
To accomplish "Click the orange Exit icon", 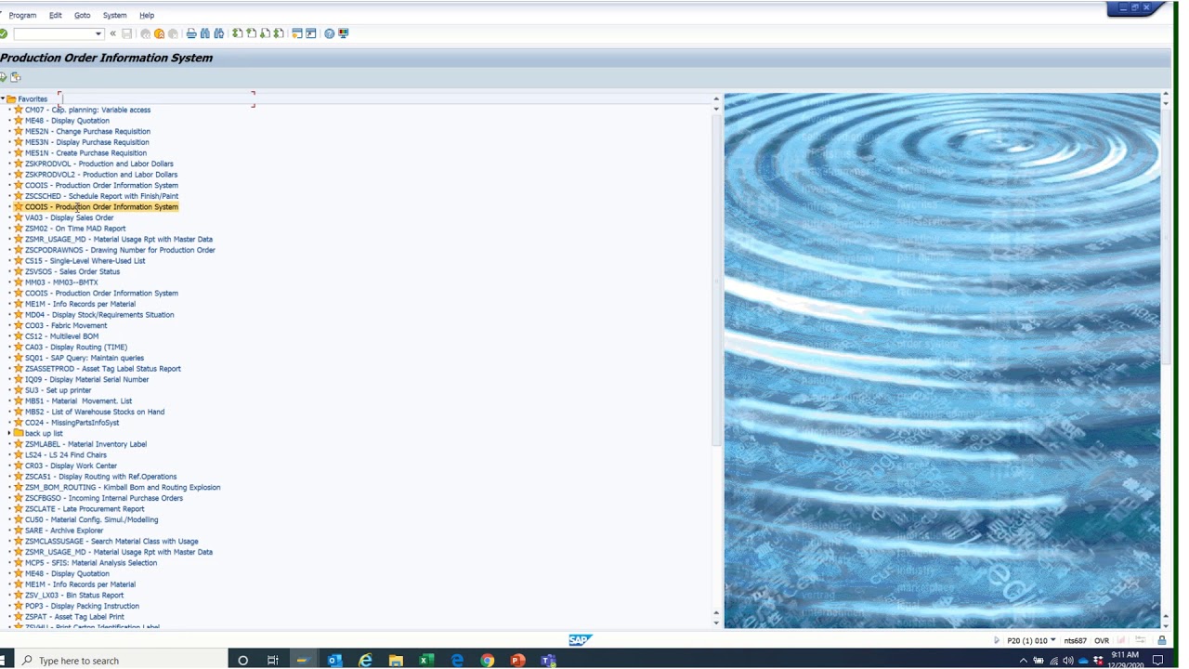I will coord(159,33).
